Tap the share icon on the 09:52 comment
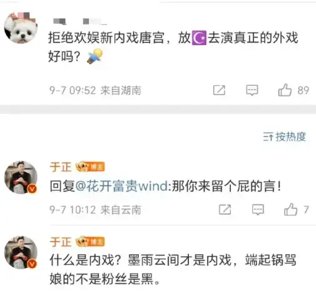316x293 pixels. click(x=219, y=90)
